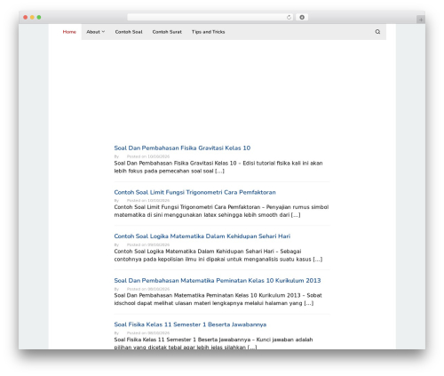Expand the About menu chevron

pyautogui.click(x=103, y=32)
